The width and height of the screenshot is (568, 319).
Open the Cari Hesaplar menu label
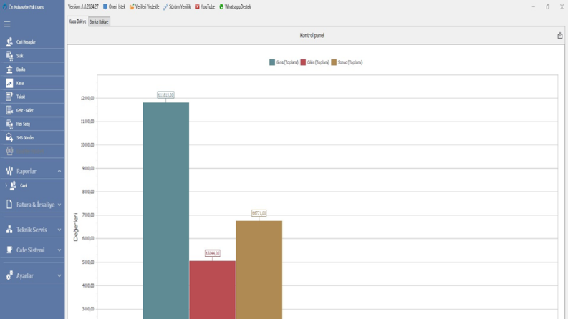click(26, 42)
